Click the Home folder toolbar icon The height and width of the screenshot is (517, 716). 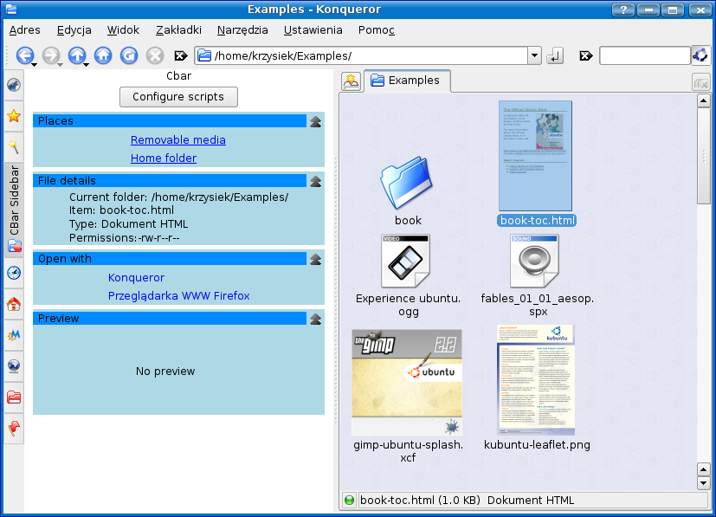[103, 55]
